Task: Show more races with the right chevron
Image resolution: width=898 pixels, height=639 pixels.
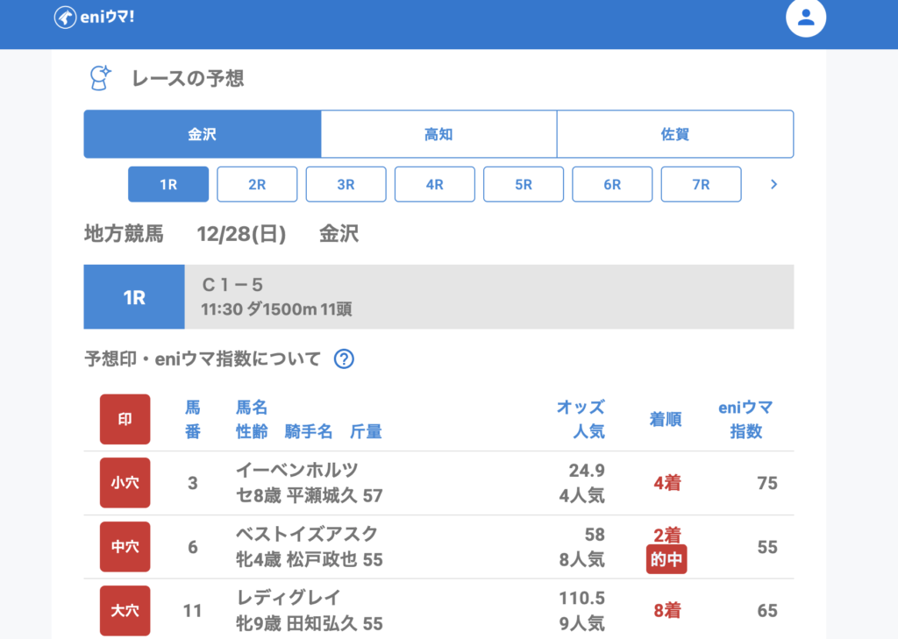Action: [x=773, y=184]
